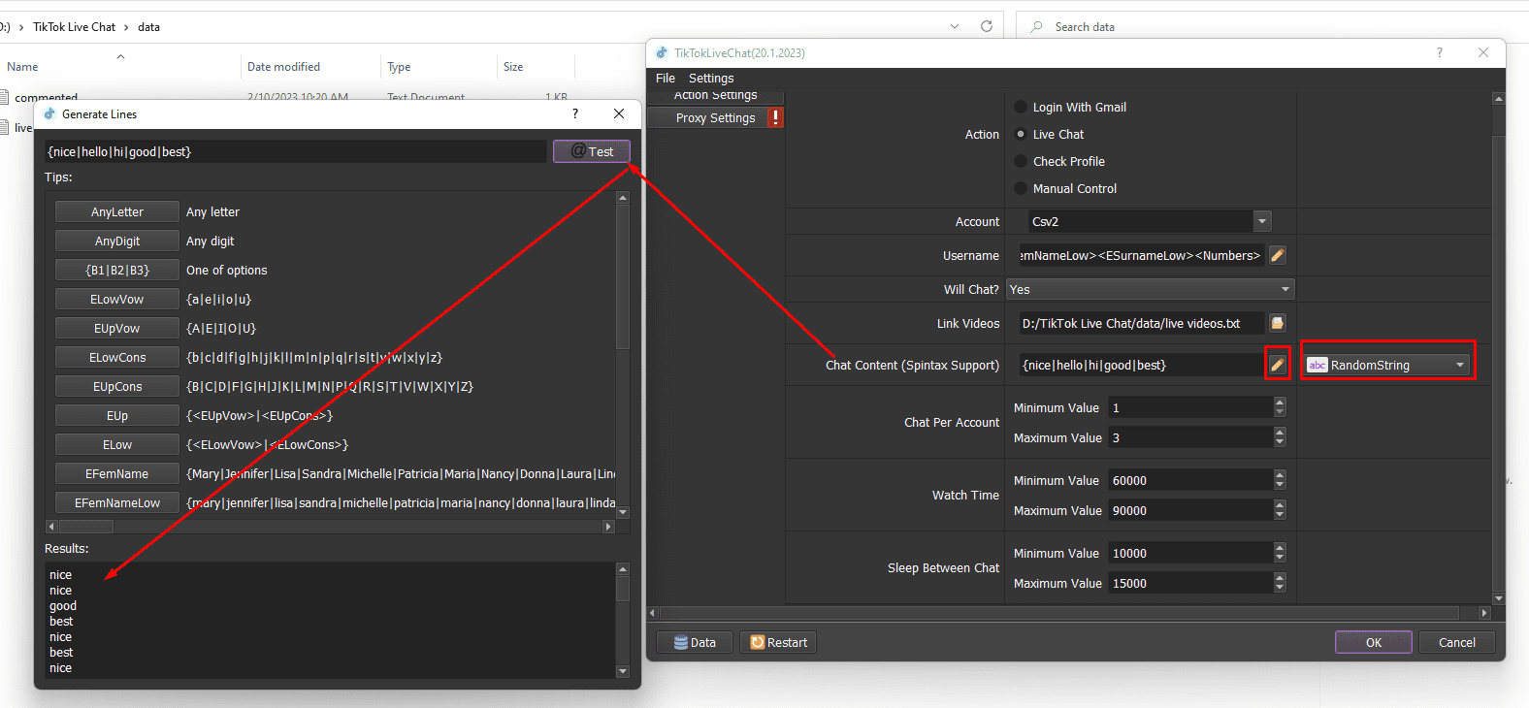Click the OK button
This screenshot has width=1529, height=708.
[x=1374, y=642]
